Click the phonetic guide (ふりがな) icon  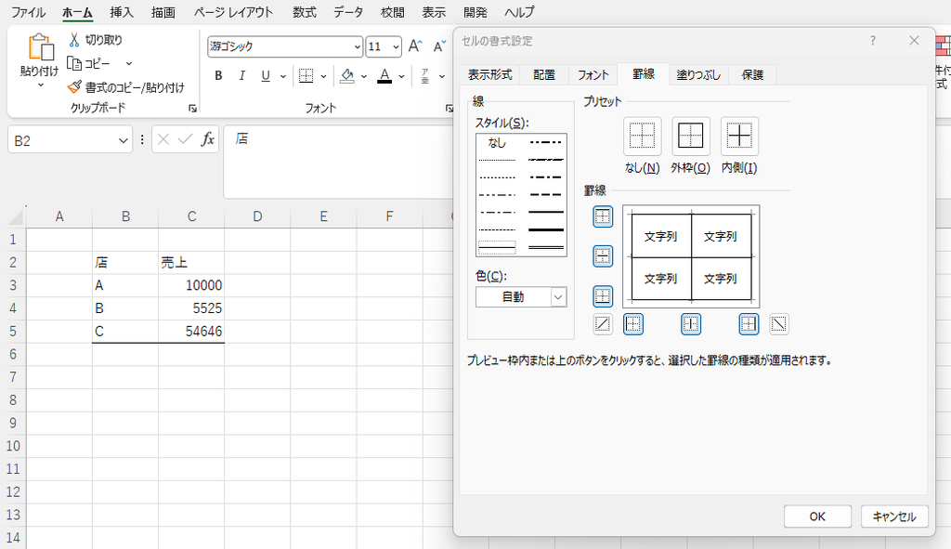click(425, 76)
